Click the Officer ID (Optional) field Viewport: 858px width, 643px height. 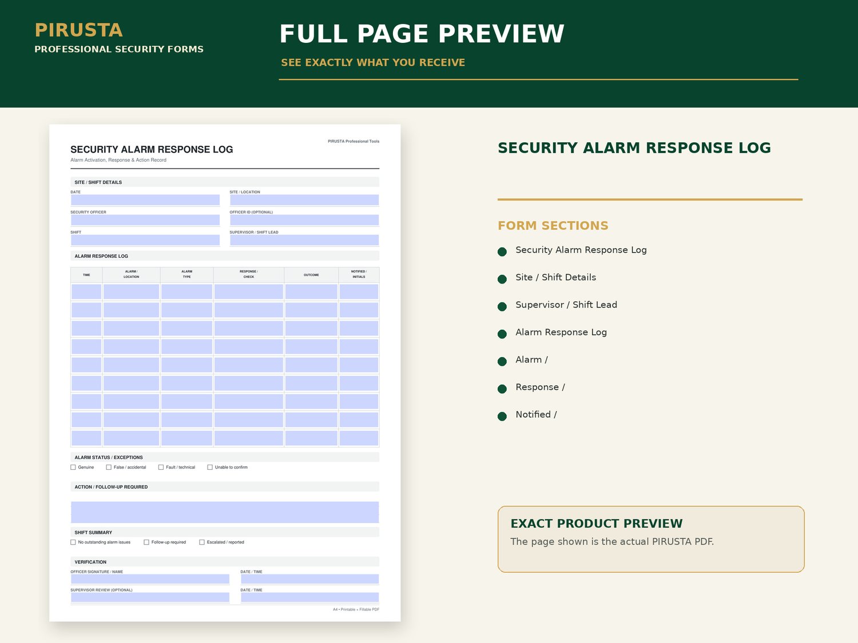click(304, 220)
